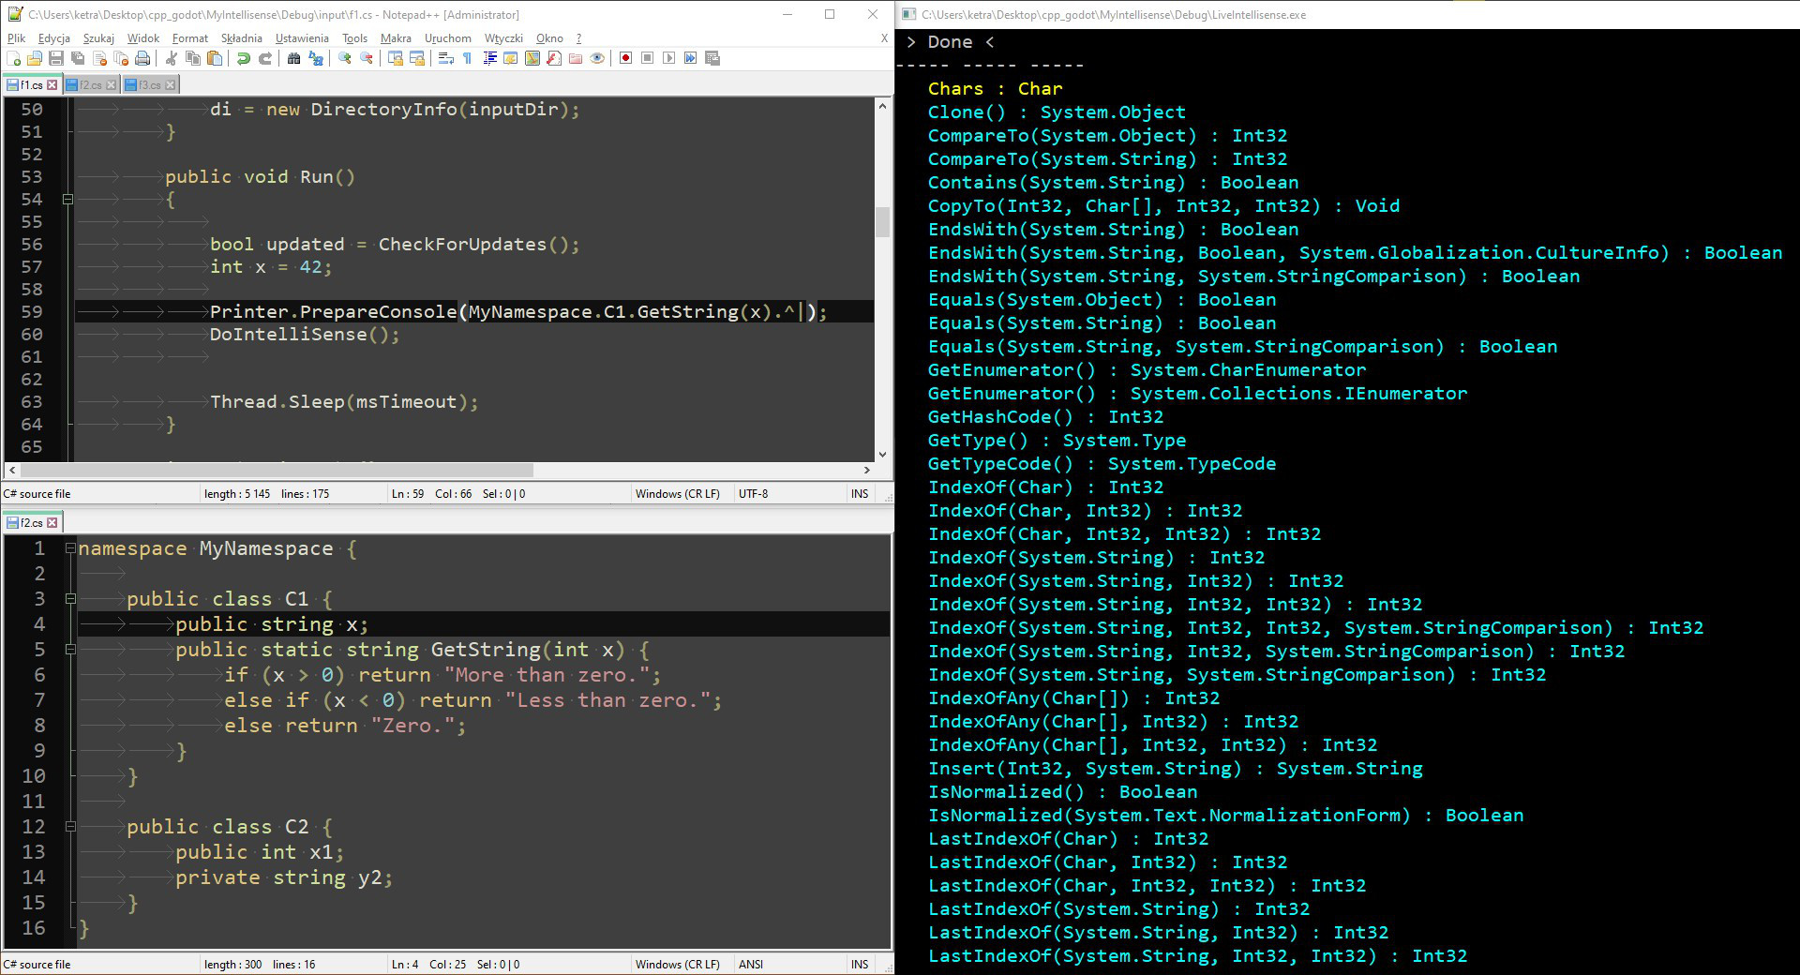Undo the last edit
Screen dimensions: 1800x975
click(244, 58)
